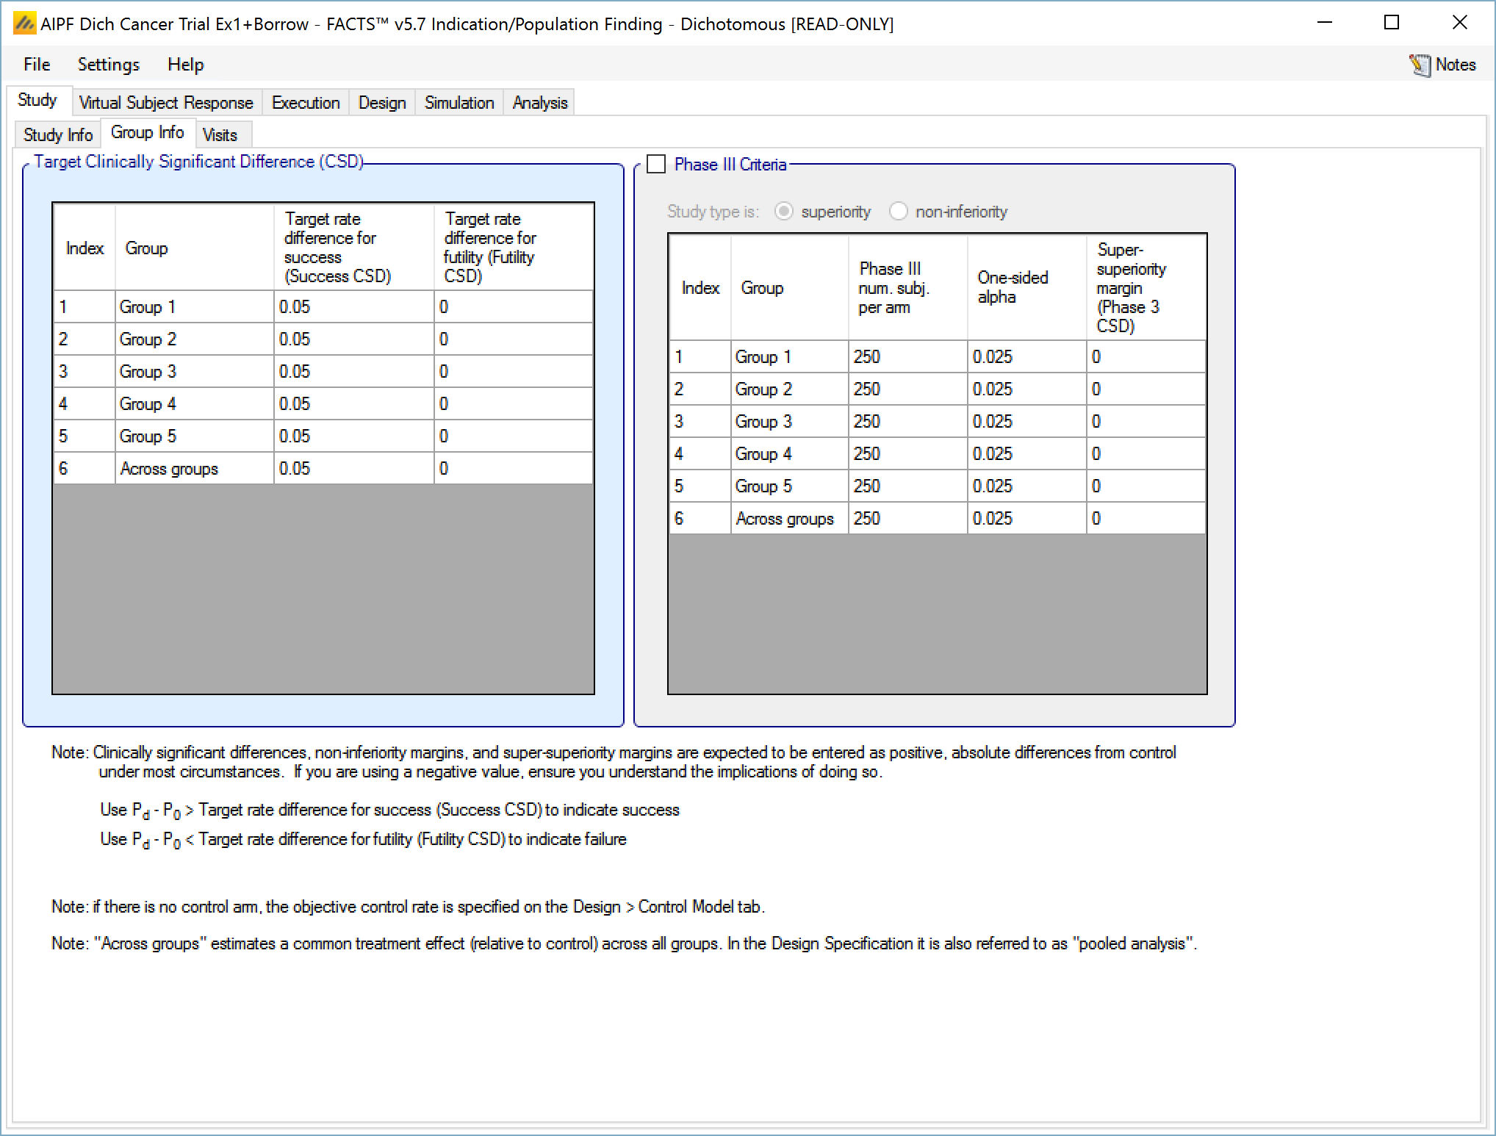This screenshot has width=1496, height=1136.
Task: Open the Simulation tab
Action: (459, 103)
